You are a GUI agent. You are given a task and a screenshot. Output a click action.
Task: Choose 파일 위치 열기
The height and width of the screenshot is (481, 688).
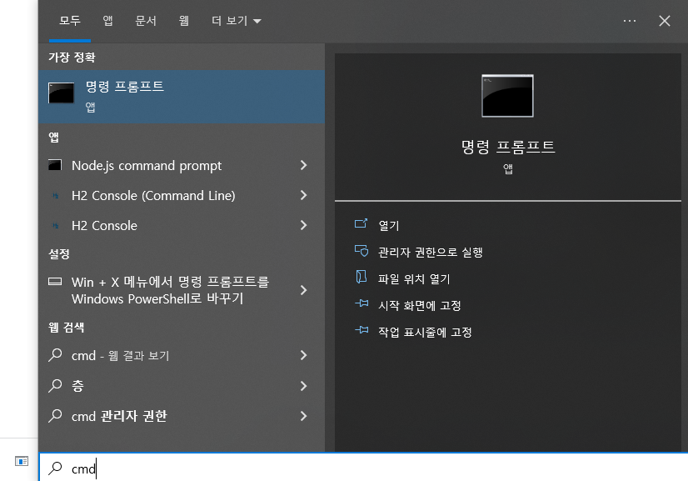click(414, 279)
